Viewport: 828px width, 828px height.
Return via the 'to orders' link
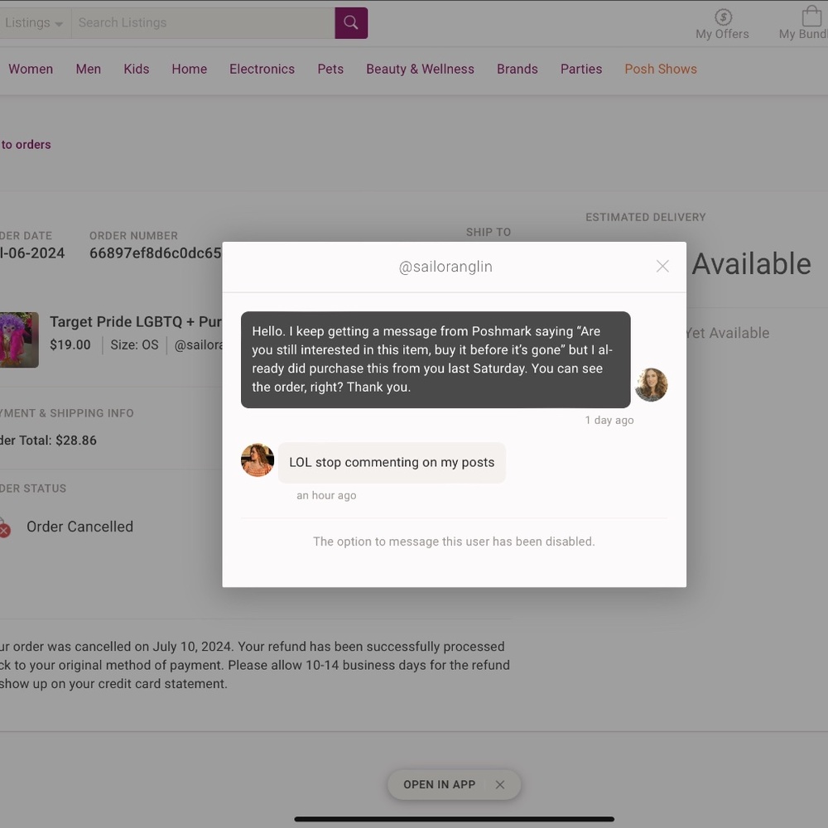coord(26,145)
